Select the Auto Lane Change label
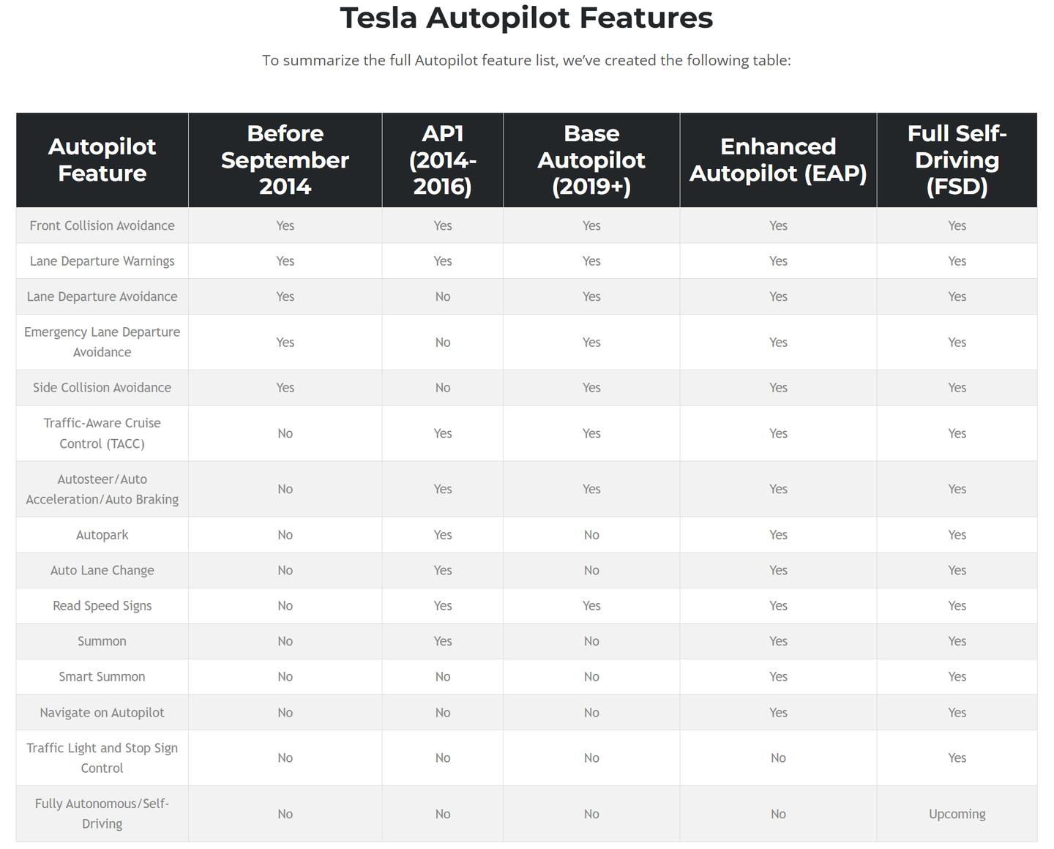 [x=102, y=570]
